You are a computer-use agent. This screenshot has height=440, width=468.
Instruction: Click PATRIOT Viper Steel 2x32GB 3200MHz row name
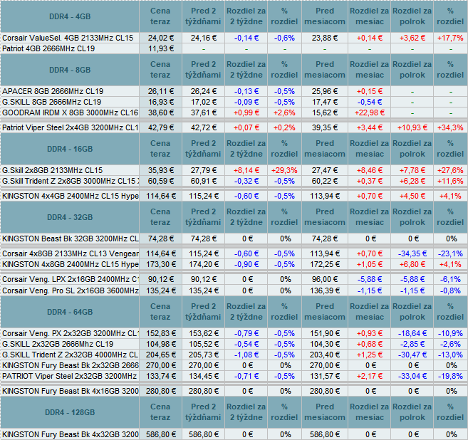(69, 376)
